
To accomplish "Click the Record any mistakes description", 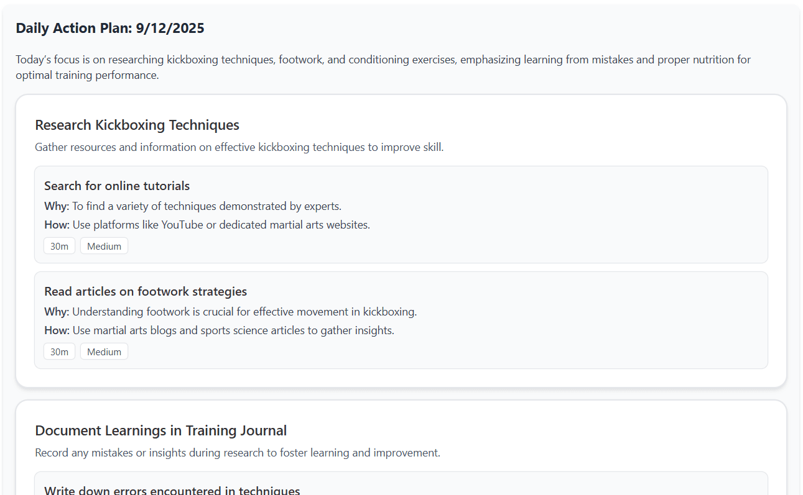I will [237, 453].
